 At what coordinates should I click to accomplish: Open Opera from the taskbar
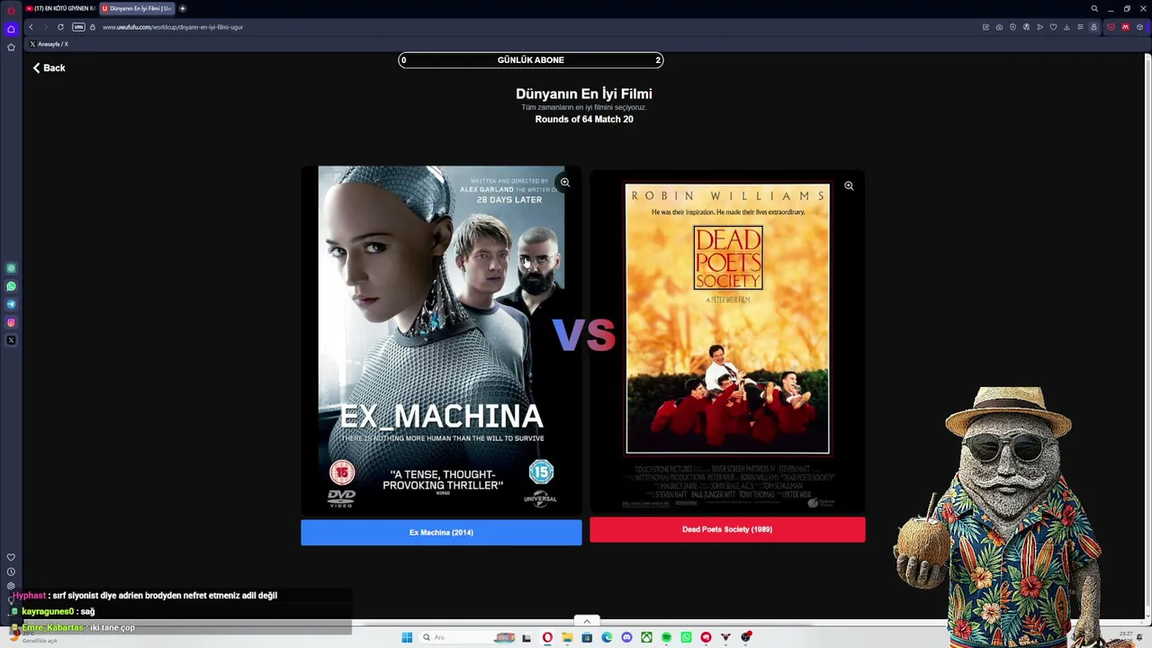click(x=547, y=637)
